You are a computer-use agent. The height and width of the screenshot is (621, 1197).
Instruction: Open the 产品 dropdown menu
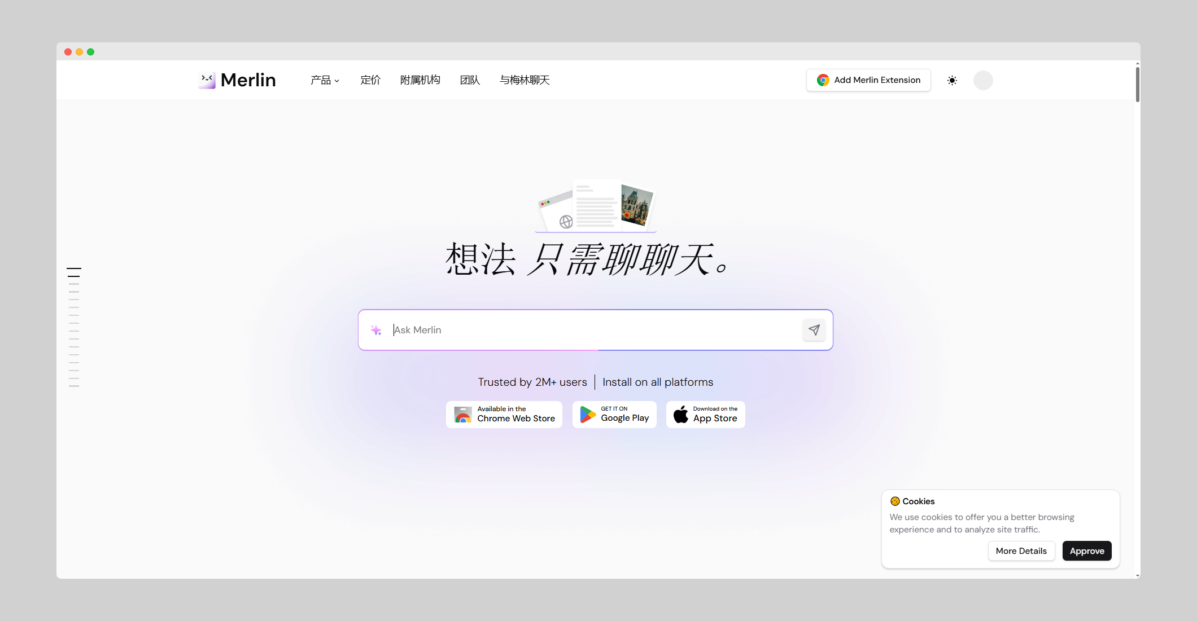[325, 80]
